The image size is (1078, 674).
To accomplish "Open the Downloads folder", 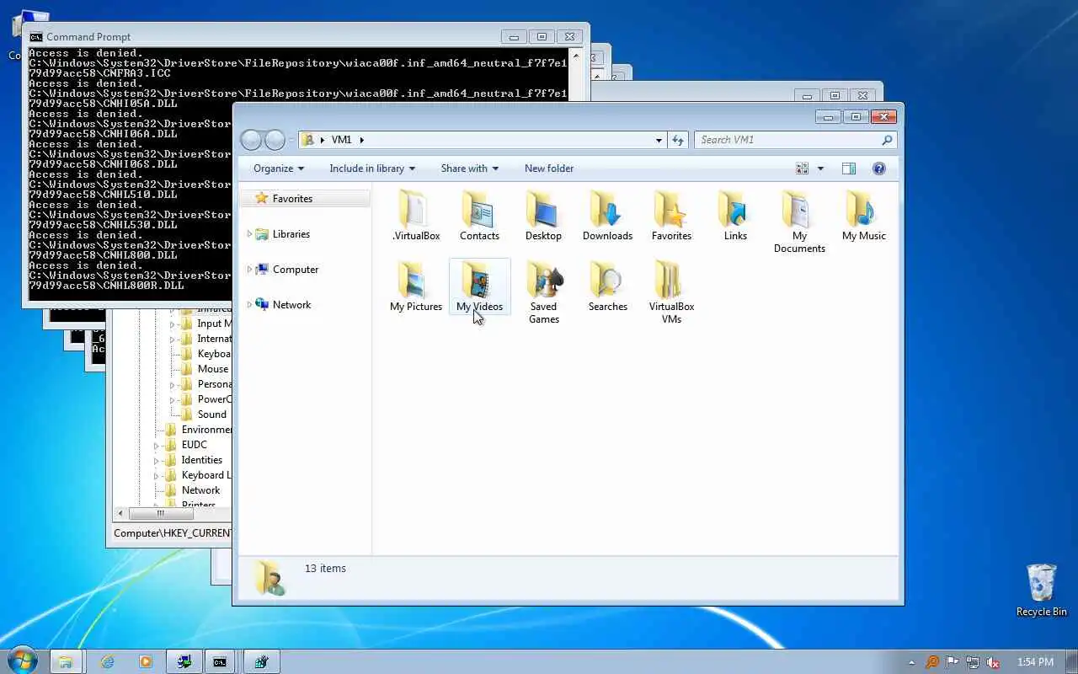I will tap(607, 217).
